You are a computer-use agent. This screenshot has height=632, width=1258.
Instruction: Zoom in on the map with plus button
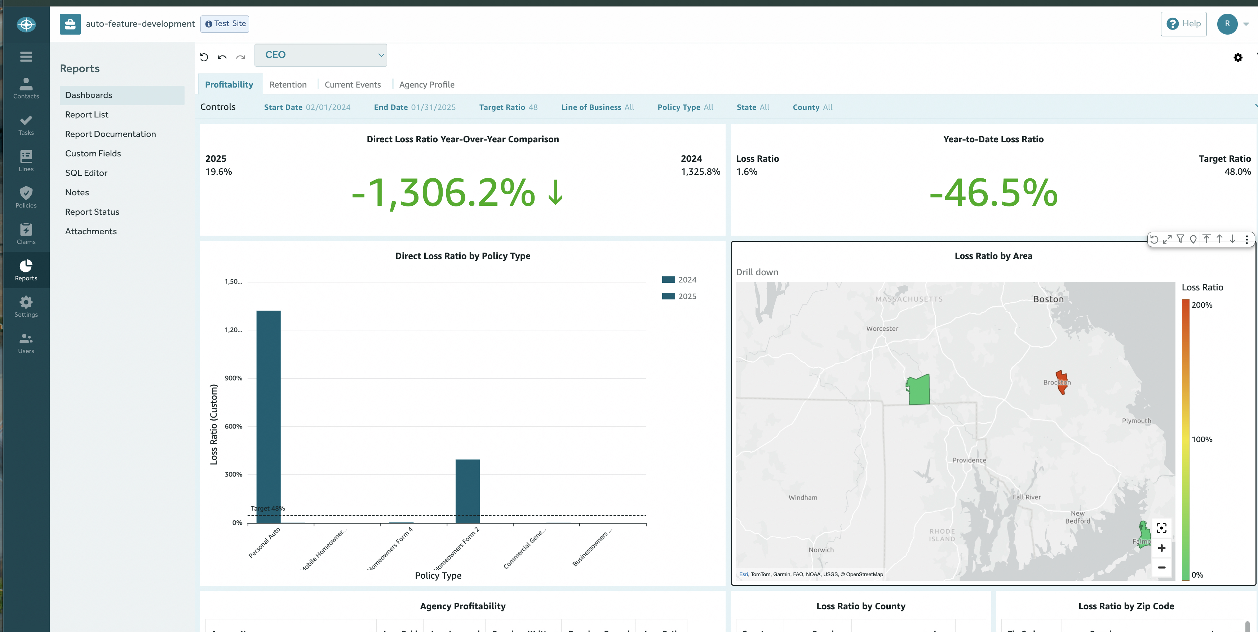point(1162,548)
